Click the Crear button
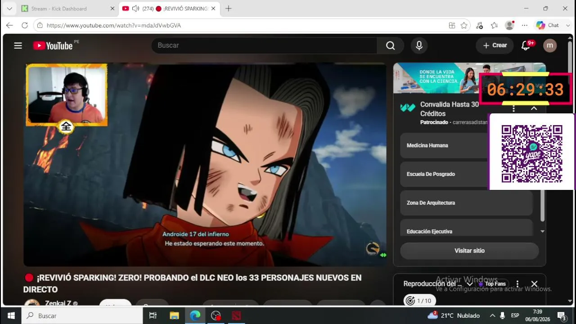 (495, 45)
